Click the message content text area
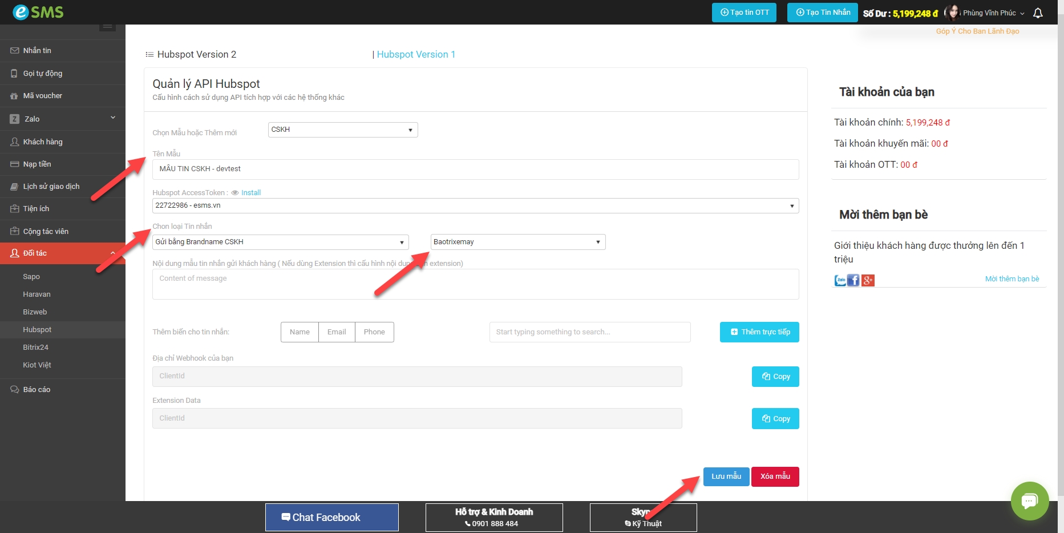 [475, 284]
